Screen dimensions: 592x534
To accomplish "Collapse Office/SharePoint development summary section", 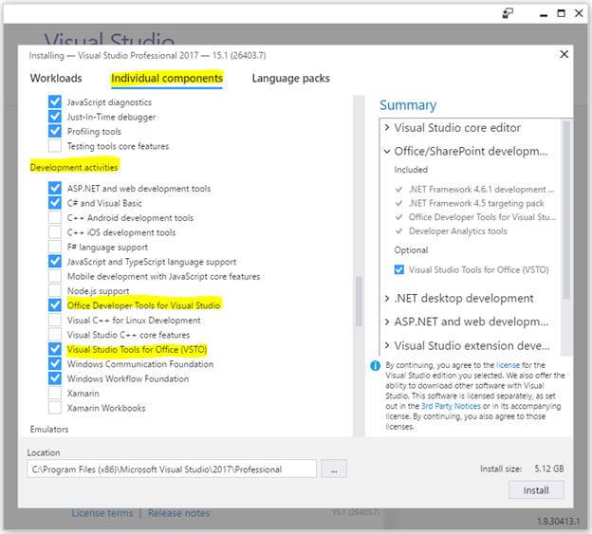I will pos(387,152).
